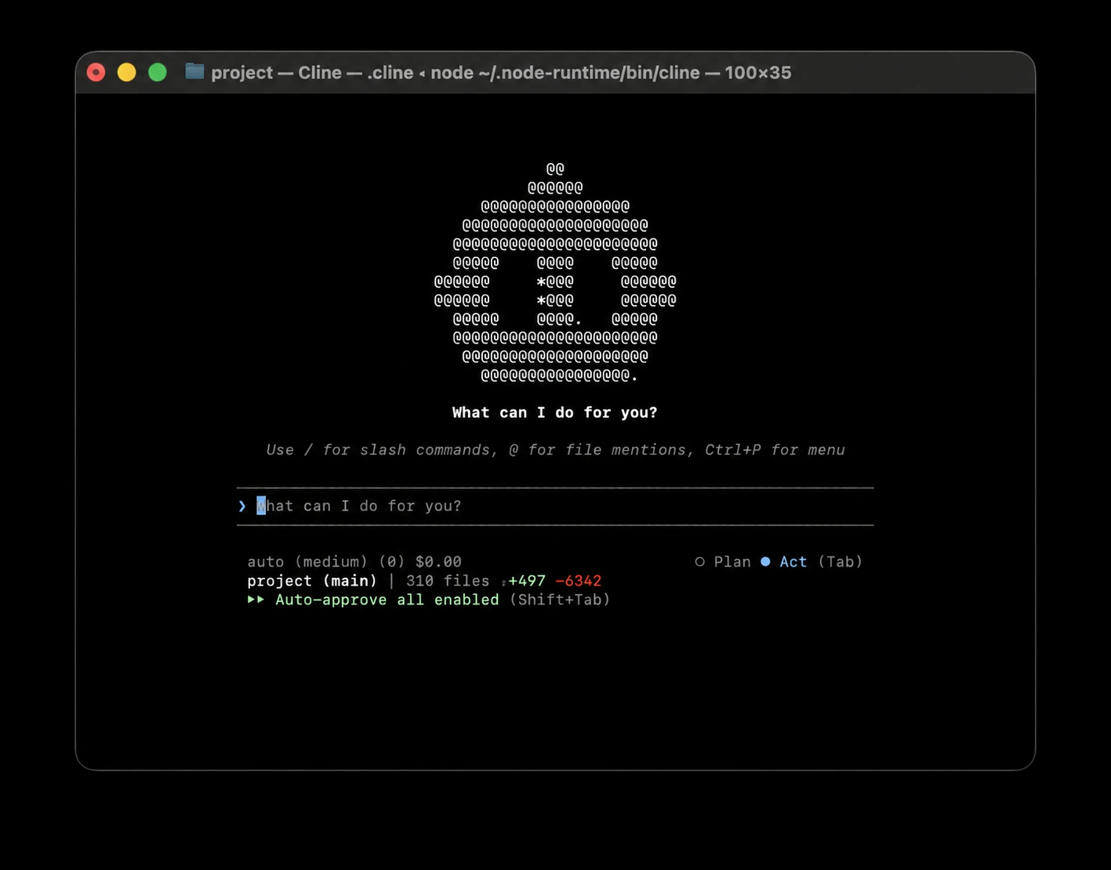Click the bold 'What can I do for you?' heading
The width and height of the screenshot is (1111, 870).
[x=555, y=412]
